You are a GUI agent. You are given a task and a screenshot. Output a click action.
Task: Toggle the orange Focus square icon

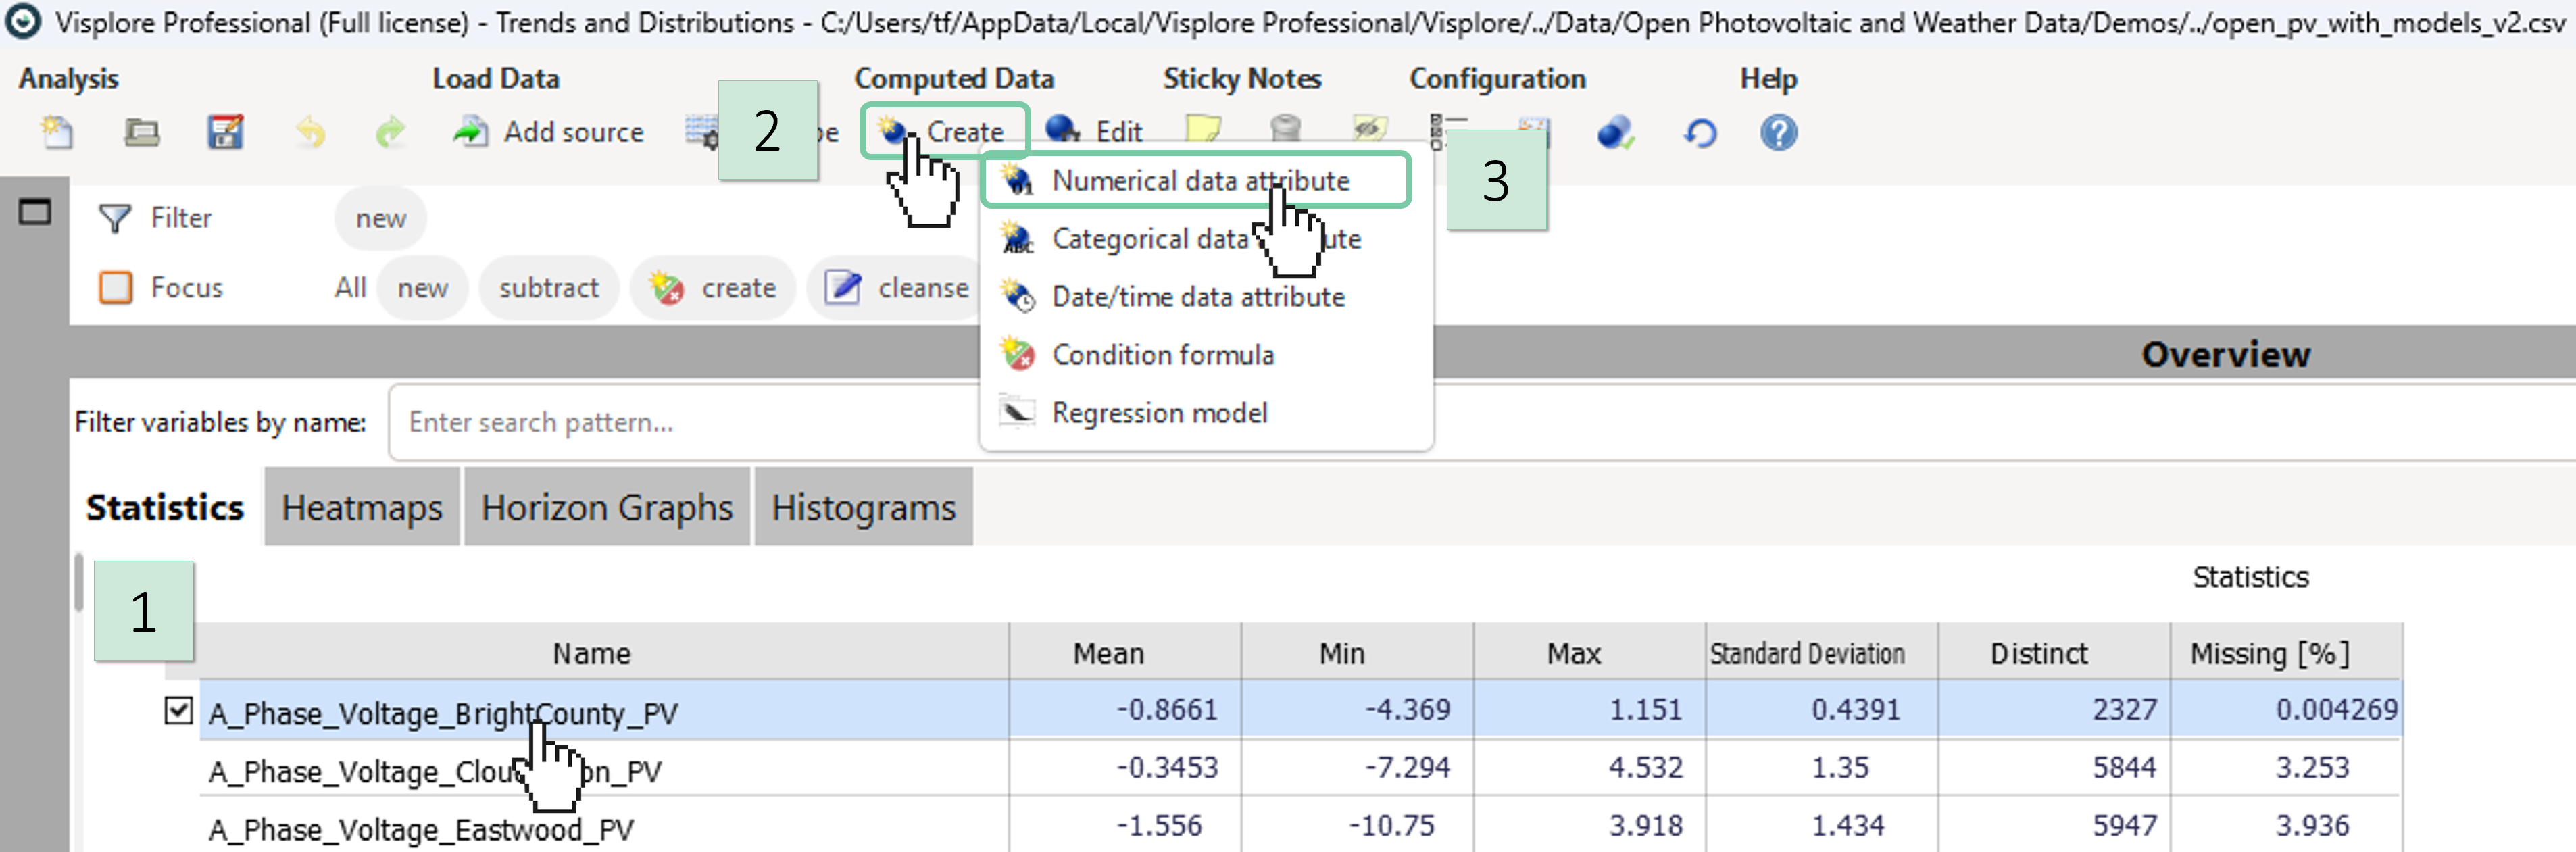click(115, 287)
